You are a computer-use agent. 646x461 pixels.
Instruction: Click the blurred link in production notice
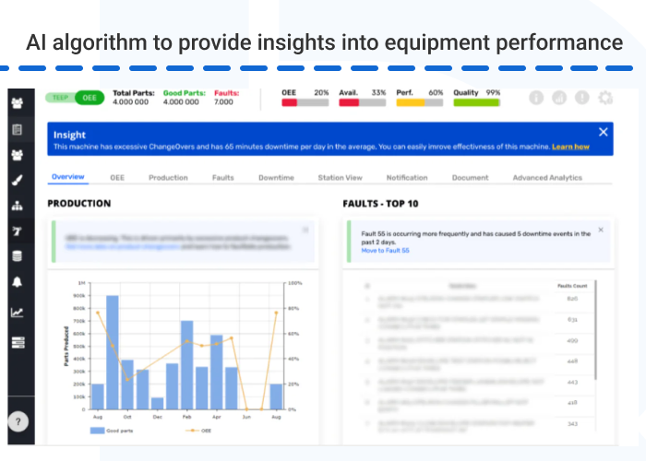point(123,246)
